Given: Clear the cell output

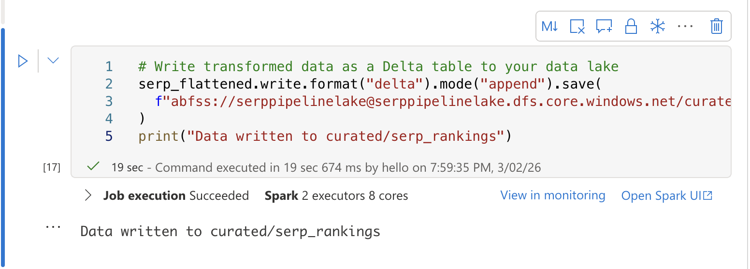Looking at the screenshot, I should (577, 26).
